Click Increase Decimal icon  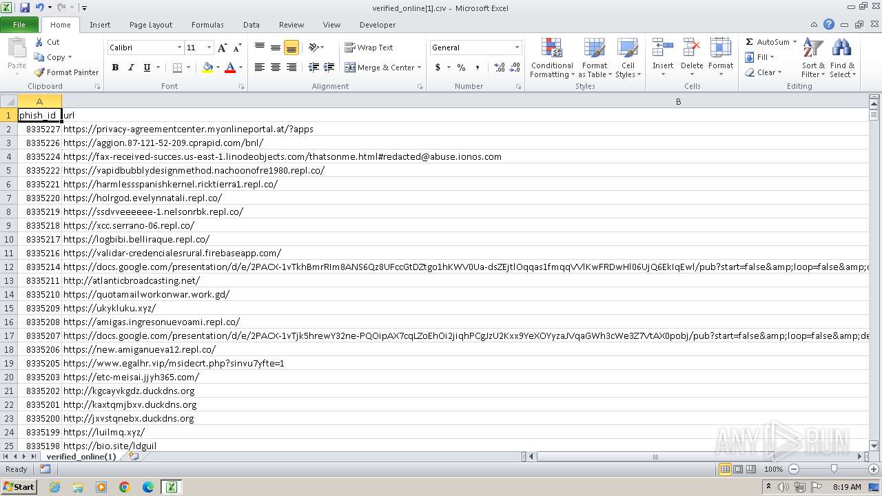pos(500,68)
